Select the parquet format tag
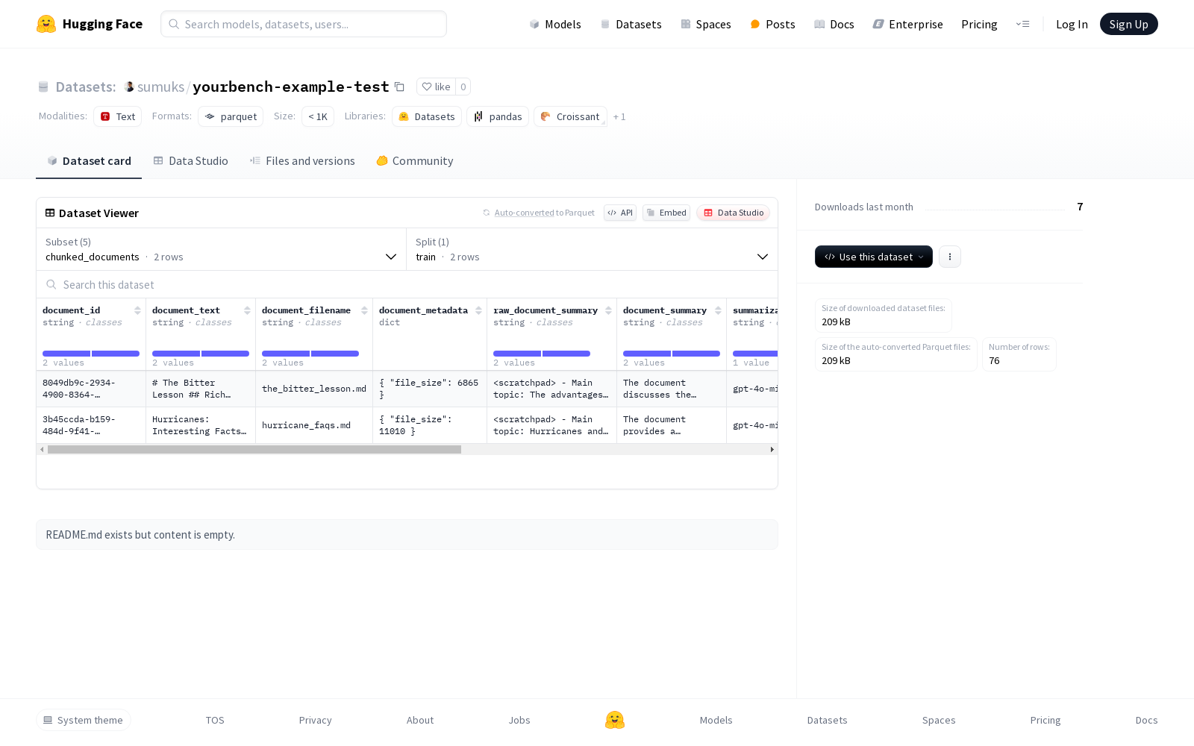The image size is (1194, 746). point(231,116)
